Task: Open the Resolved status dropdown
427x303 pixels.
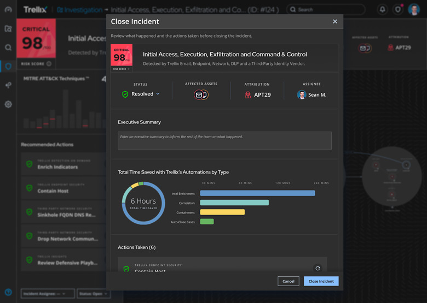Action: pos(146,94)
